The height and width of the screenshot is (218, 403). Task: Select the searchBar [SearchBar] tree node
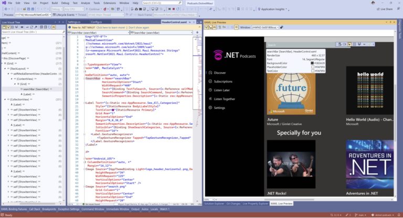(36, 90)
